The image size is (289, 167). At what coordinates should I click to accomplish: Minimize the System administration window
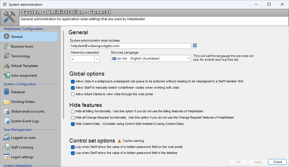pyautogui.click(x=256, y=4)
